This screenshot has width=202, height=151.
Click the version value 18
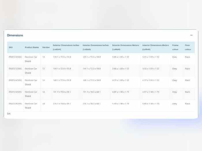44,104
